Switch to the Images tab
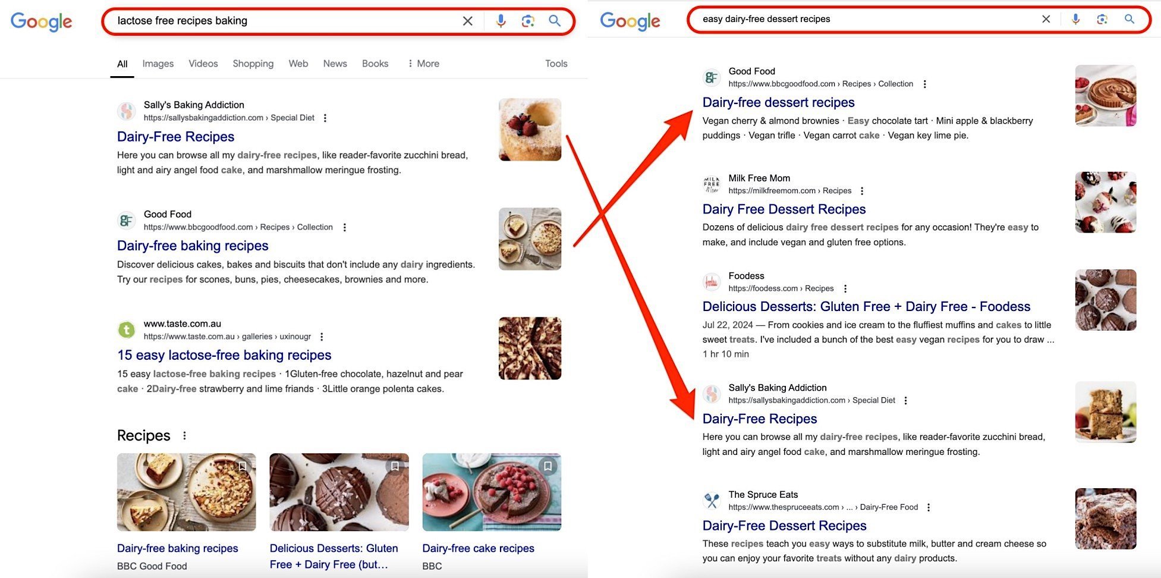 (158, 64)
